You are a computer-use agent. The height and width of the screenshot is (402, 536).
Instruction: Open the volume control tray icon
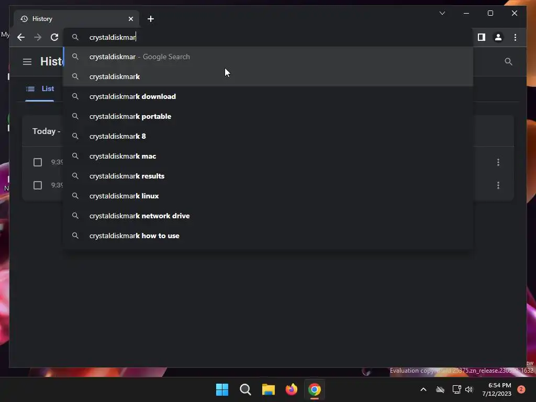(469, 389)
